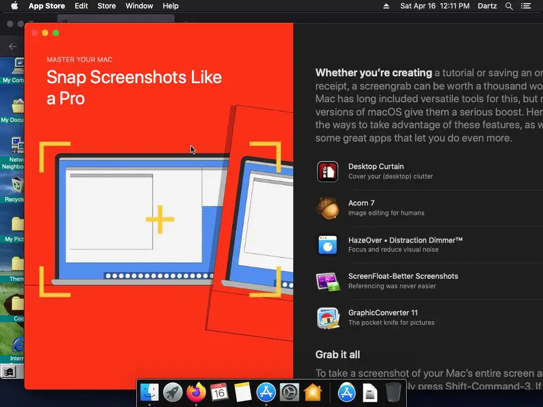This screenshot has height=407, width=543.
Task: Open ScreenFloat-Better Screenshots listing
Action: pyautogui.click(x=403, y=276)
